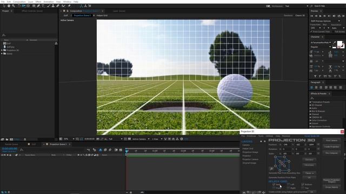Open the viewer magnification 50% dropdown
Screen dimensions: 346x194
69,139
